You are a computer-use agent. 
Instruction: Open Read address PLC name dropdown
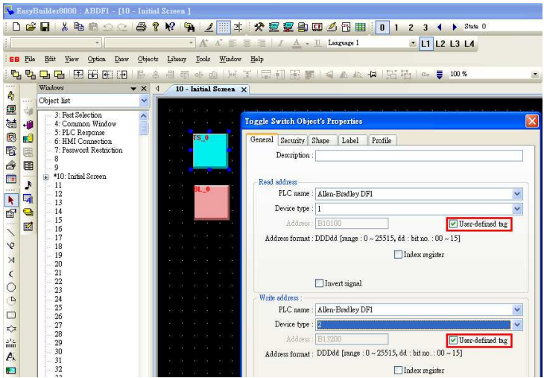point(517,194)
